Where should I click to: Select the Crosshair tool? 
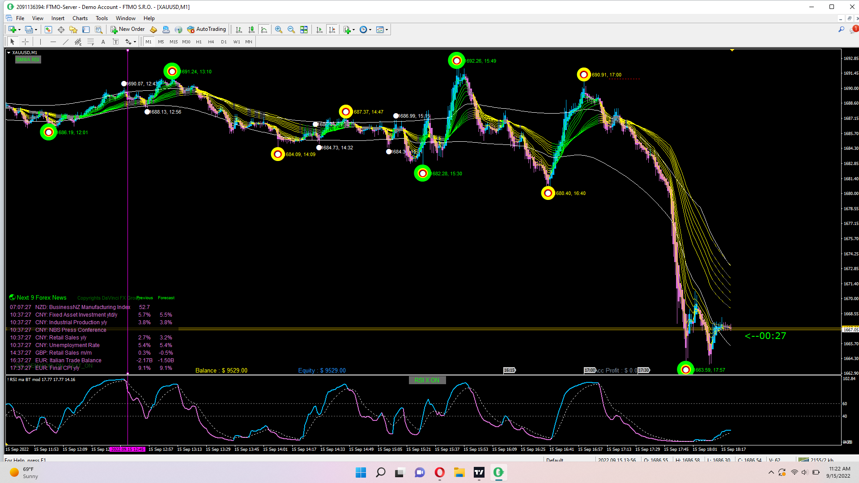26,42
